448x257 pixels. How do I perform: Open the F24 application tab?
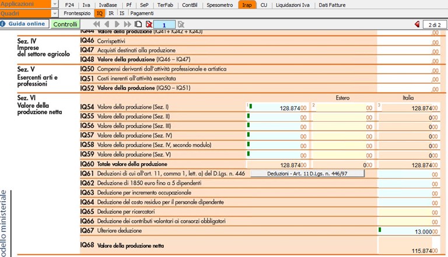69,5
